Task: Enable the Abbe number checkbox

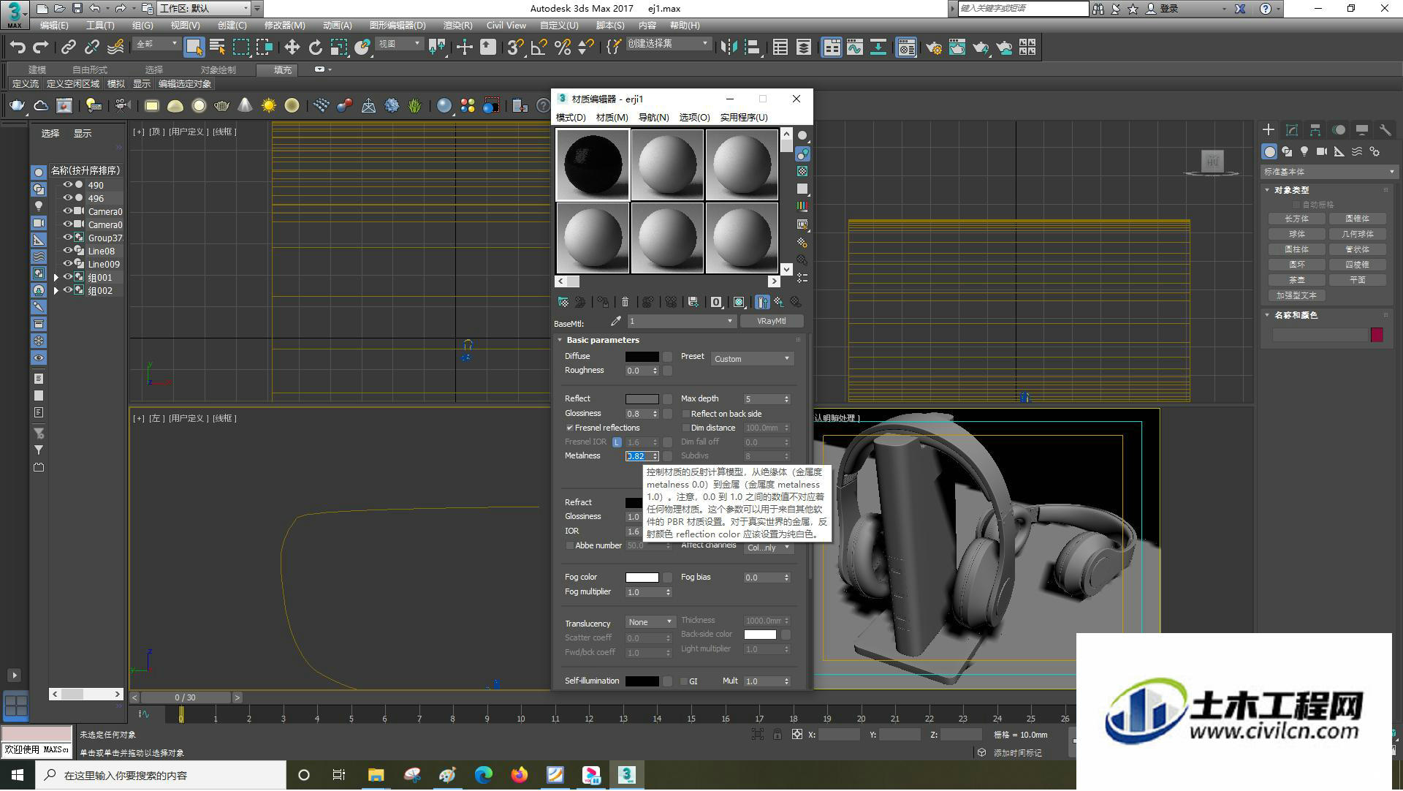Action: point(569,546)
